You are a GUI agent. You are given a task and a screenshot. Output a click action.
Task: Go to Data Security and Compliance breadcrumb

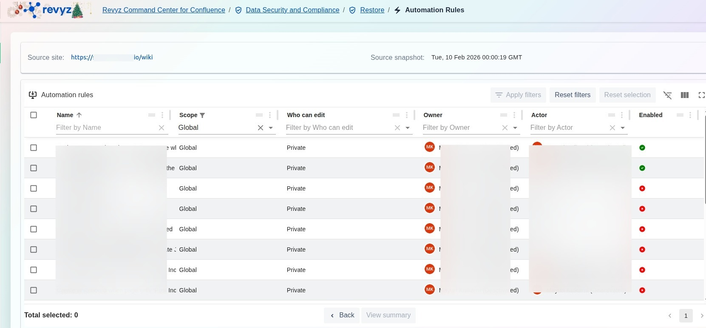point(292,10)
